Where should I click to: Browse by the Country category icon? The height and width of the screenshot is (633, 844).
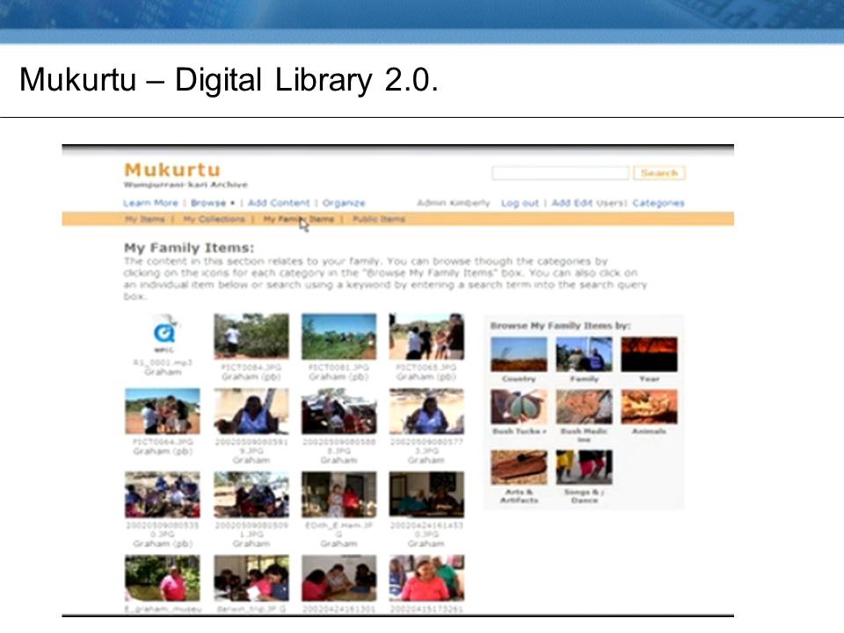[x=519, y=354]
